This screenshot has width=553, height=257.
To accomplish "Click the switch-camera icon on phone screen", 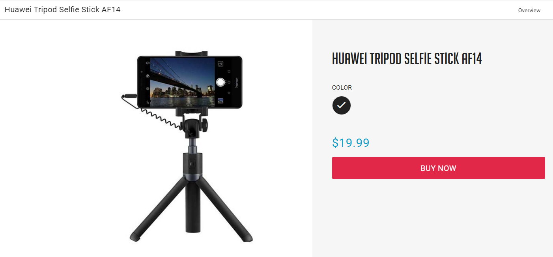I will click(x=148, y=63).
